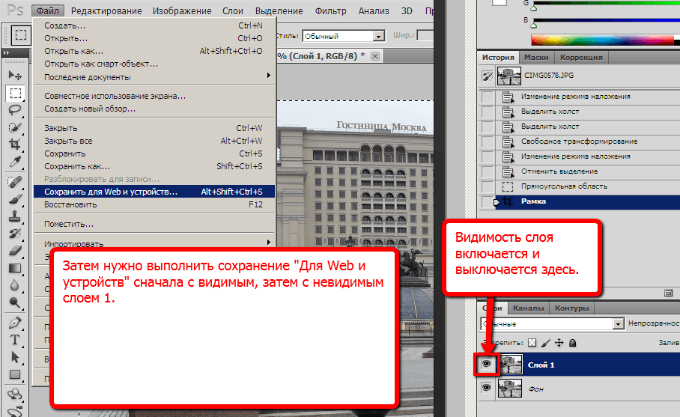
Task: Switch to the Каналы tab
Action: (x=528, y=308)
